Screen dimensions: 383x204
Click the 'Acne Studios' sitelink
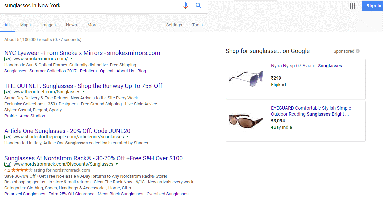pos(32,116)
